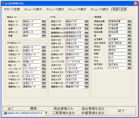Choose the 計画管理を含む preset button
This screenshot has width=139, height=118.
coord(93,113)
